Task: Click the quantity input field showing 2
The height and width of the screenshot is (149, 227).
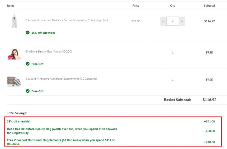Action: pyautogui.click(x=173, y=21)
